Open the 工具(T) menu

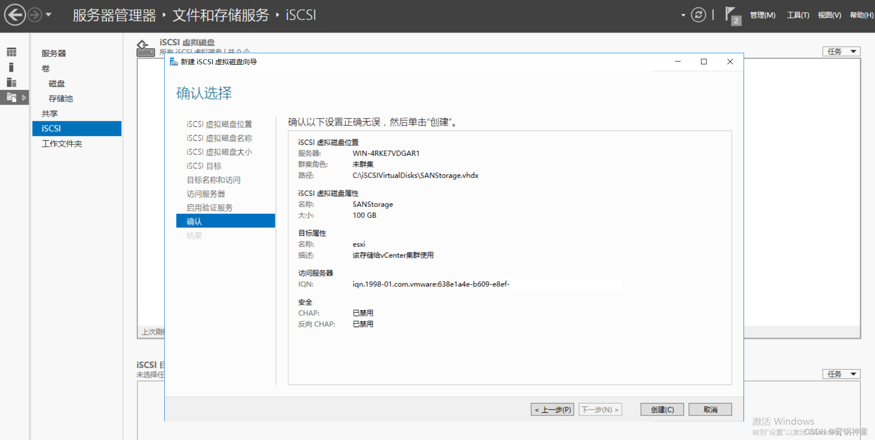[798, 15]
